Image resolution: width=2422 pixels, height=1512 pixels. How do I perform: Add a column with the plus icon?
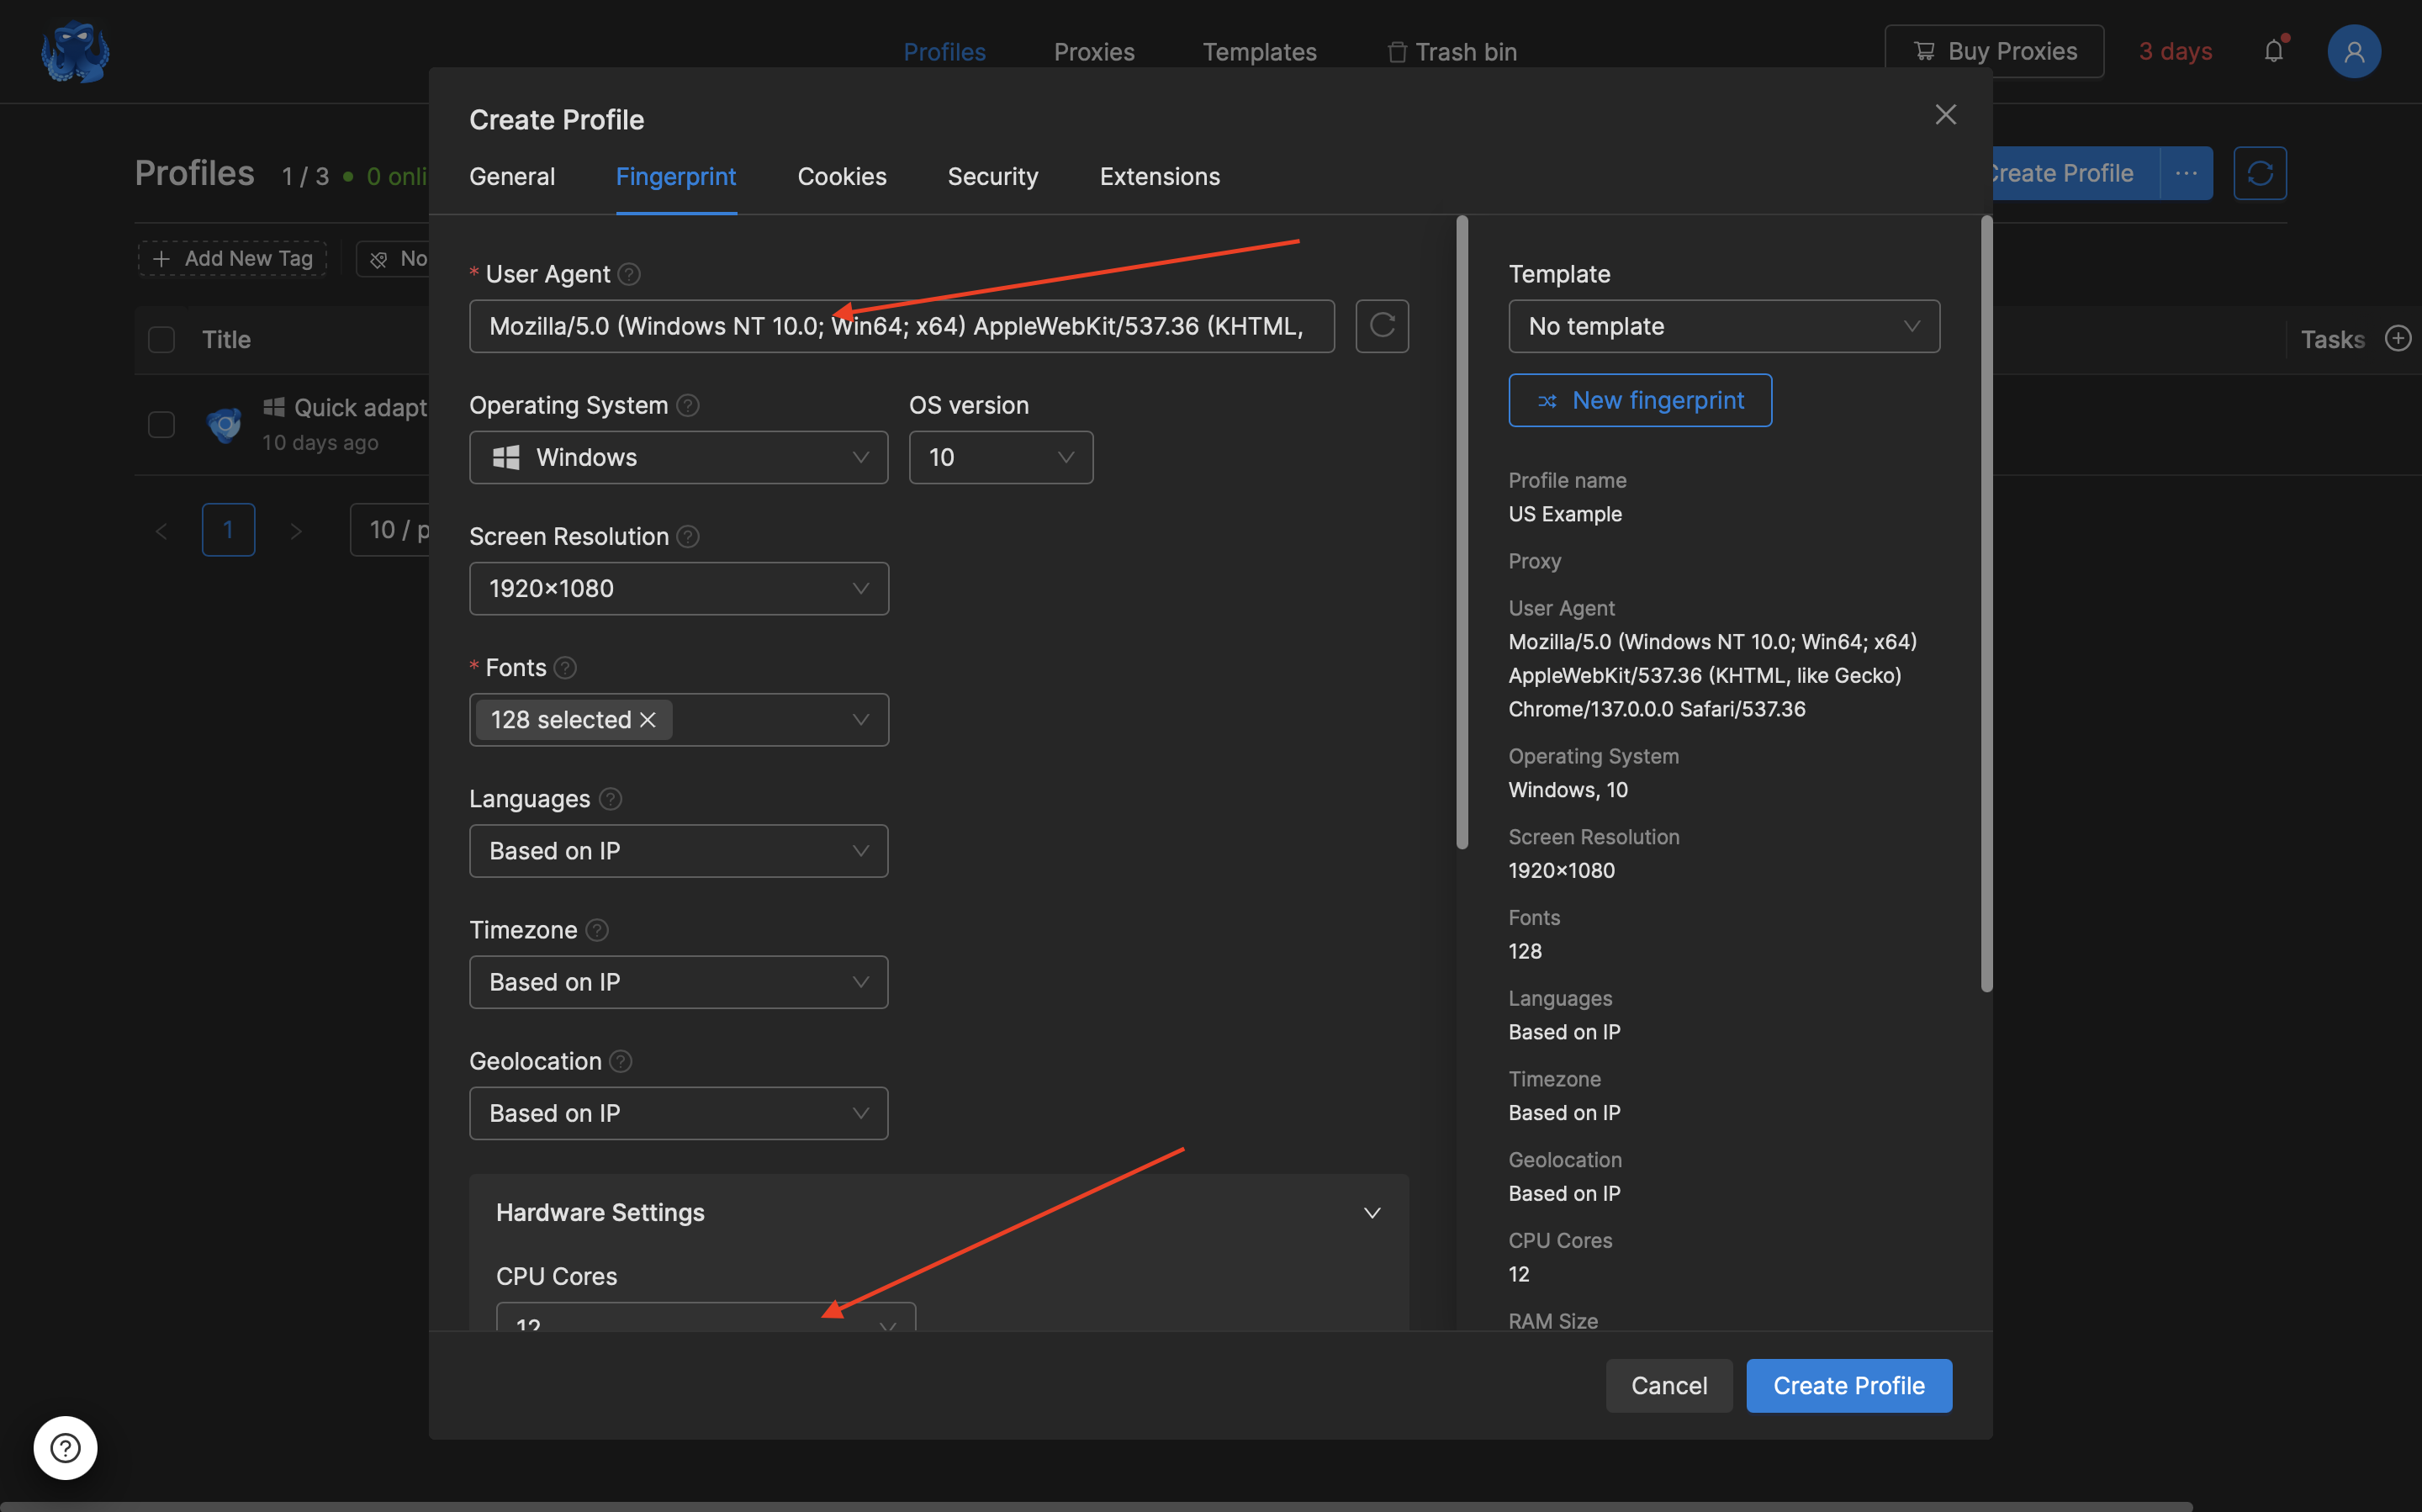click(x=2398, y=339)
